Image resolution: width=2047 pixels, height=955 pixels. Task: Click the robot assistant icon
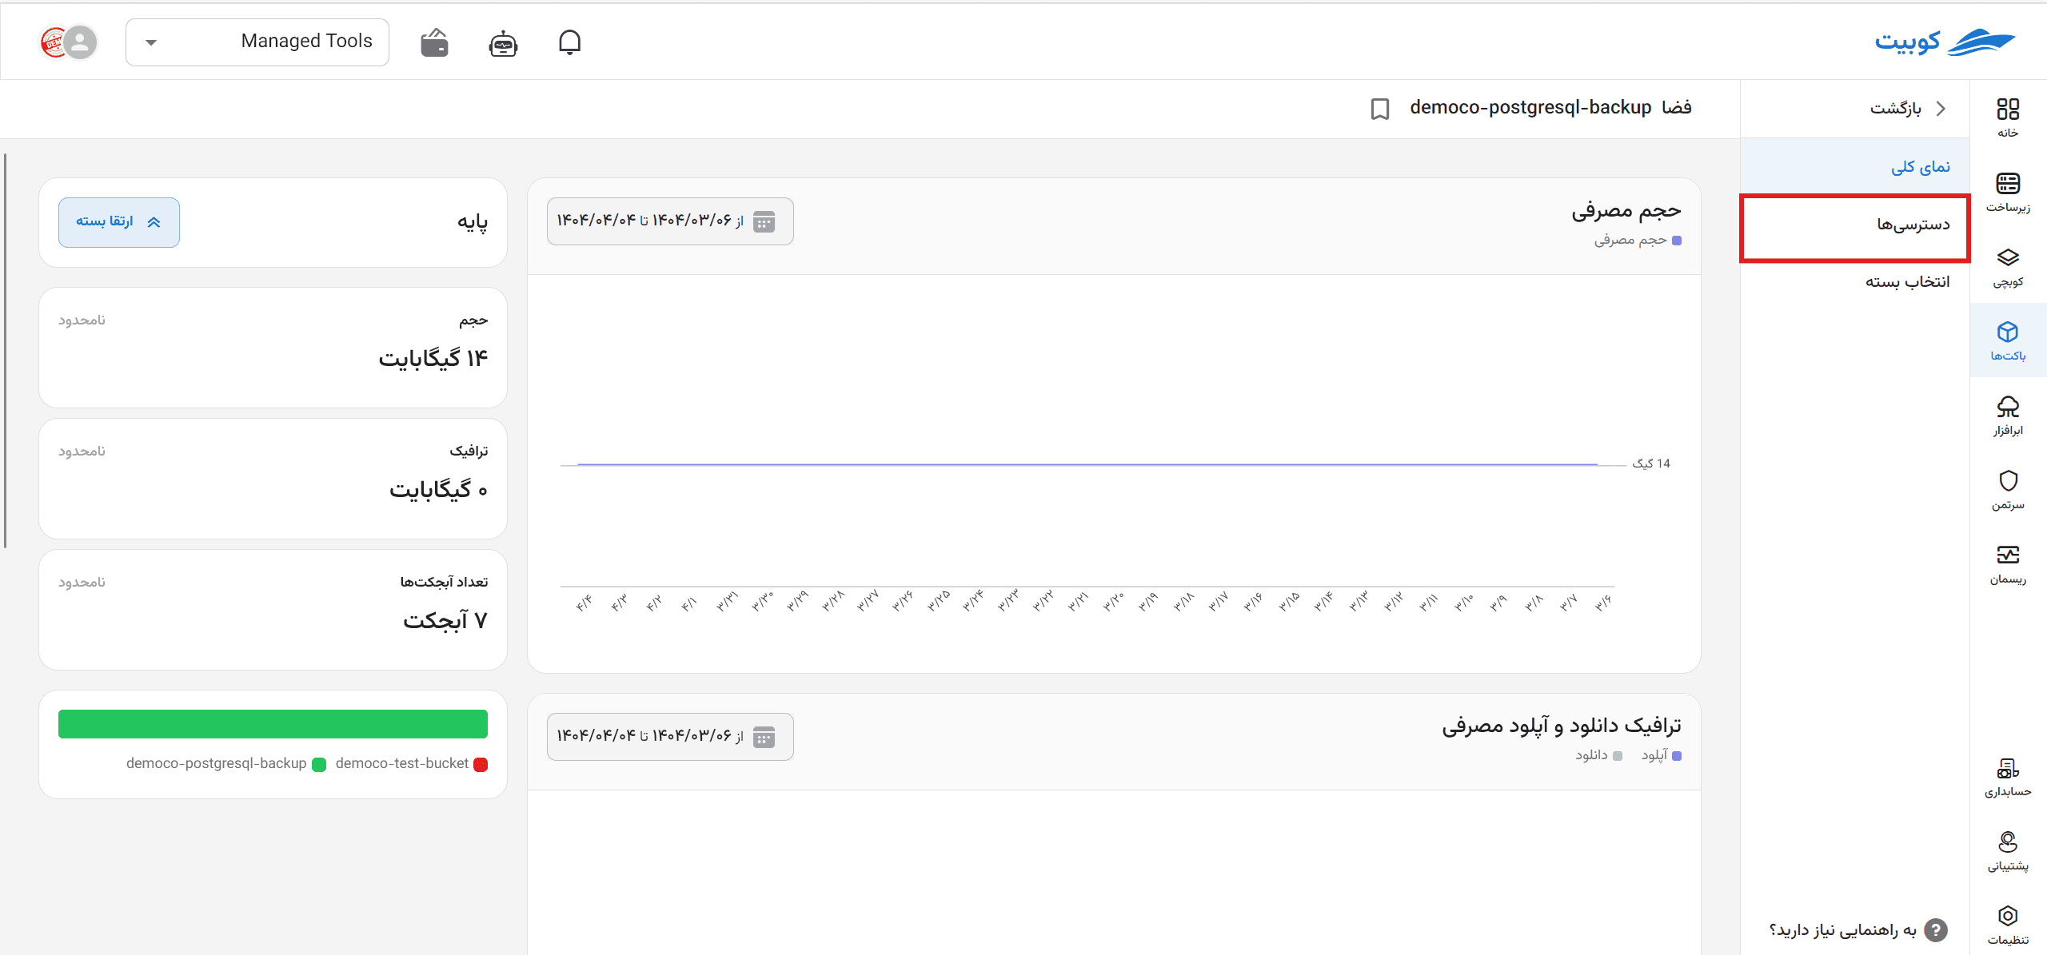coord(503,43)
